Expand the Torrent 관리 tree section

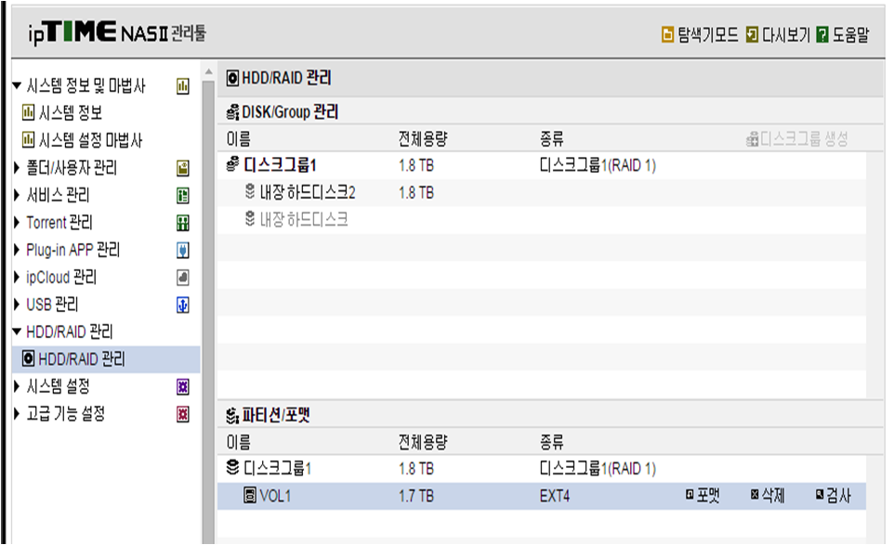[x=17, y=222]
